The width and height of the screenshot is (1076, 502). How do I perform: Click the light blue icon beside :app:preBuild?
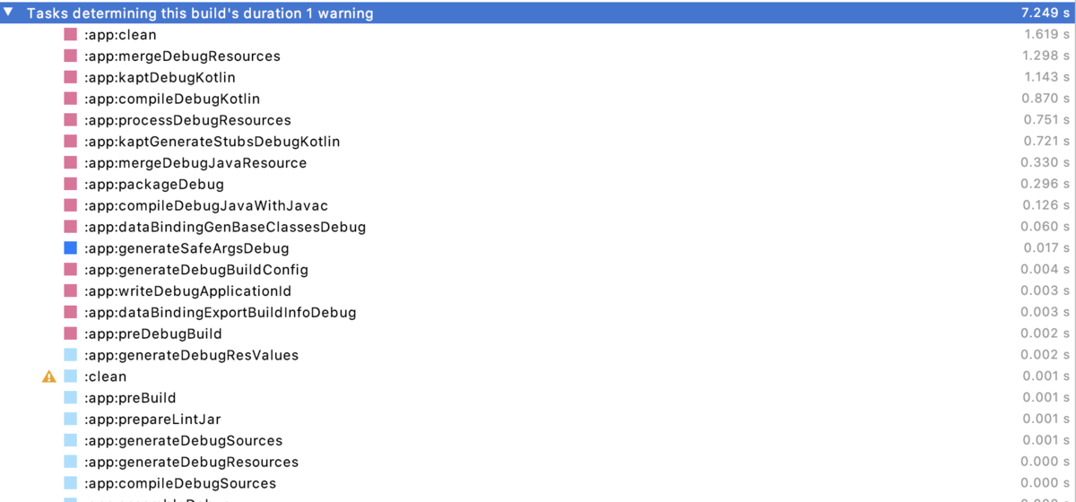pyautogui.click(x=71, y=398)
